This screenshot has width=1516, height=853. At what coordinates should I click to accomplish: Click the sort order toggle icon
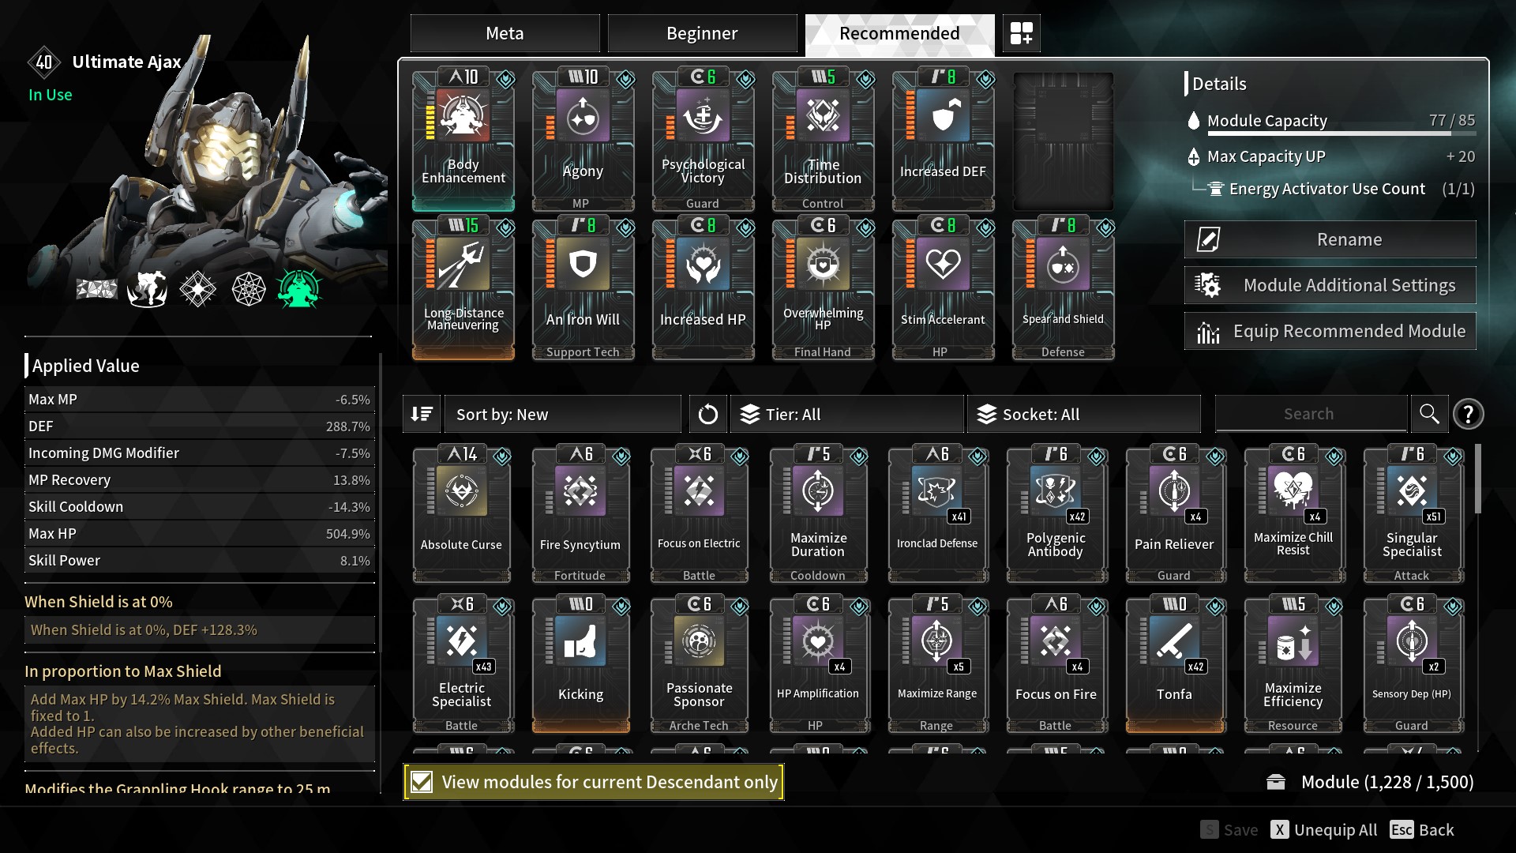pos(422,414)
